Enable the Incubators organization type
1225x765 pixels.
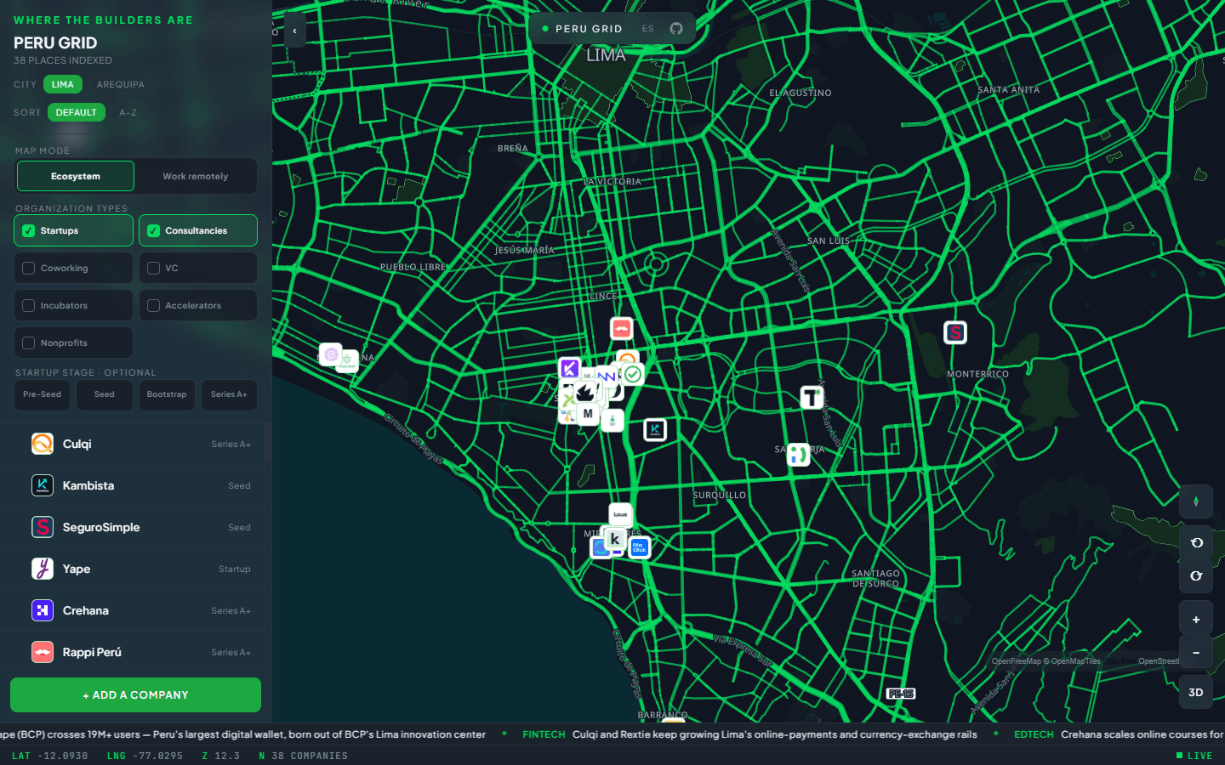pyautogui.click(x=73, y=305)
